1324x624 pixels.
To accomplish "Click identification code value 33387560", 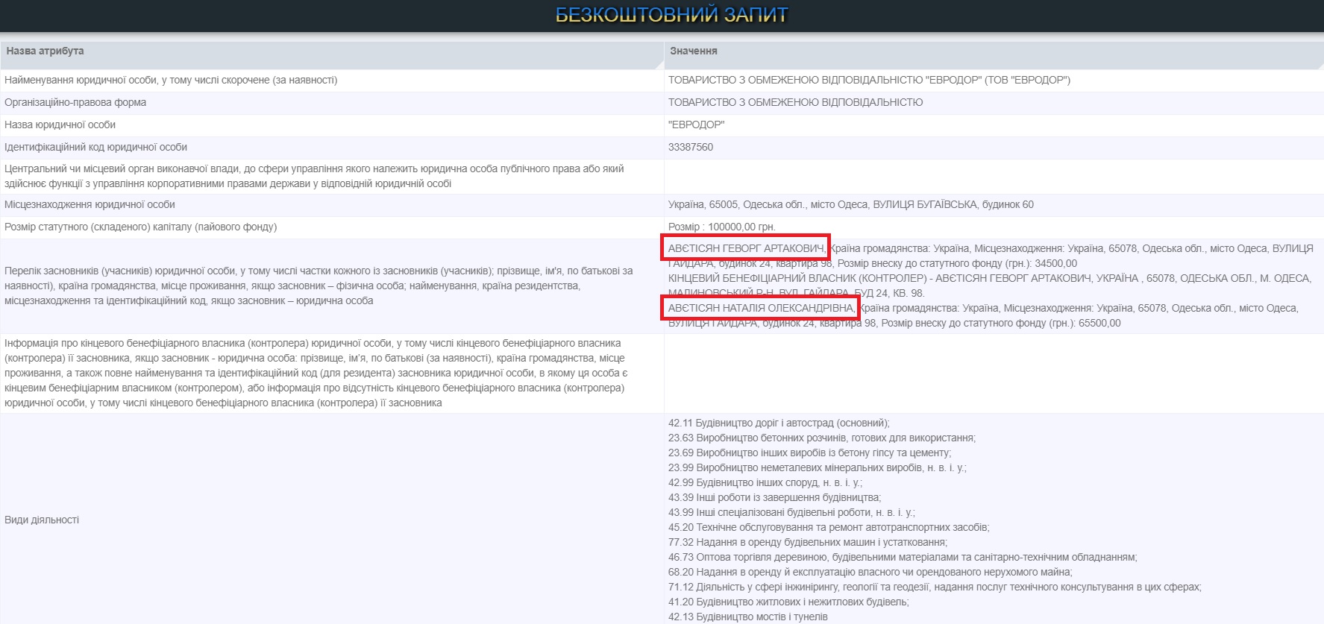I will coord(690,147).
